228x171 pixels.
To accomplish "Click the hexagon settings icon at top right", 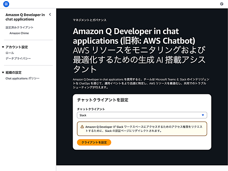I will click(x=222, y=3).
